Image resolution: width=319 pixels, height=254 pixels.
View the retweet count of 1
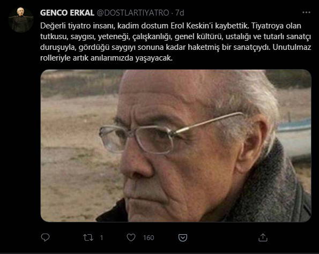click(x=101, y=237)
